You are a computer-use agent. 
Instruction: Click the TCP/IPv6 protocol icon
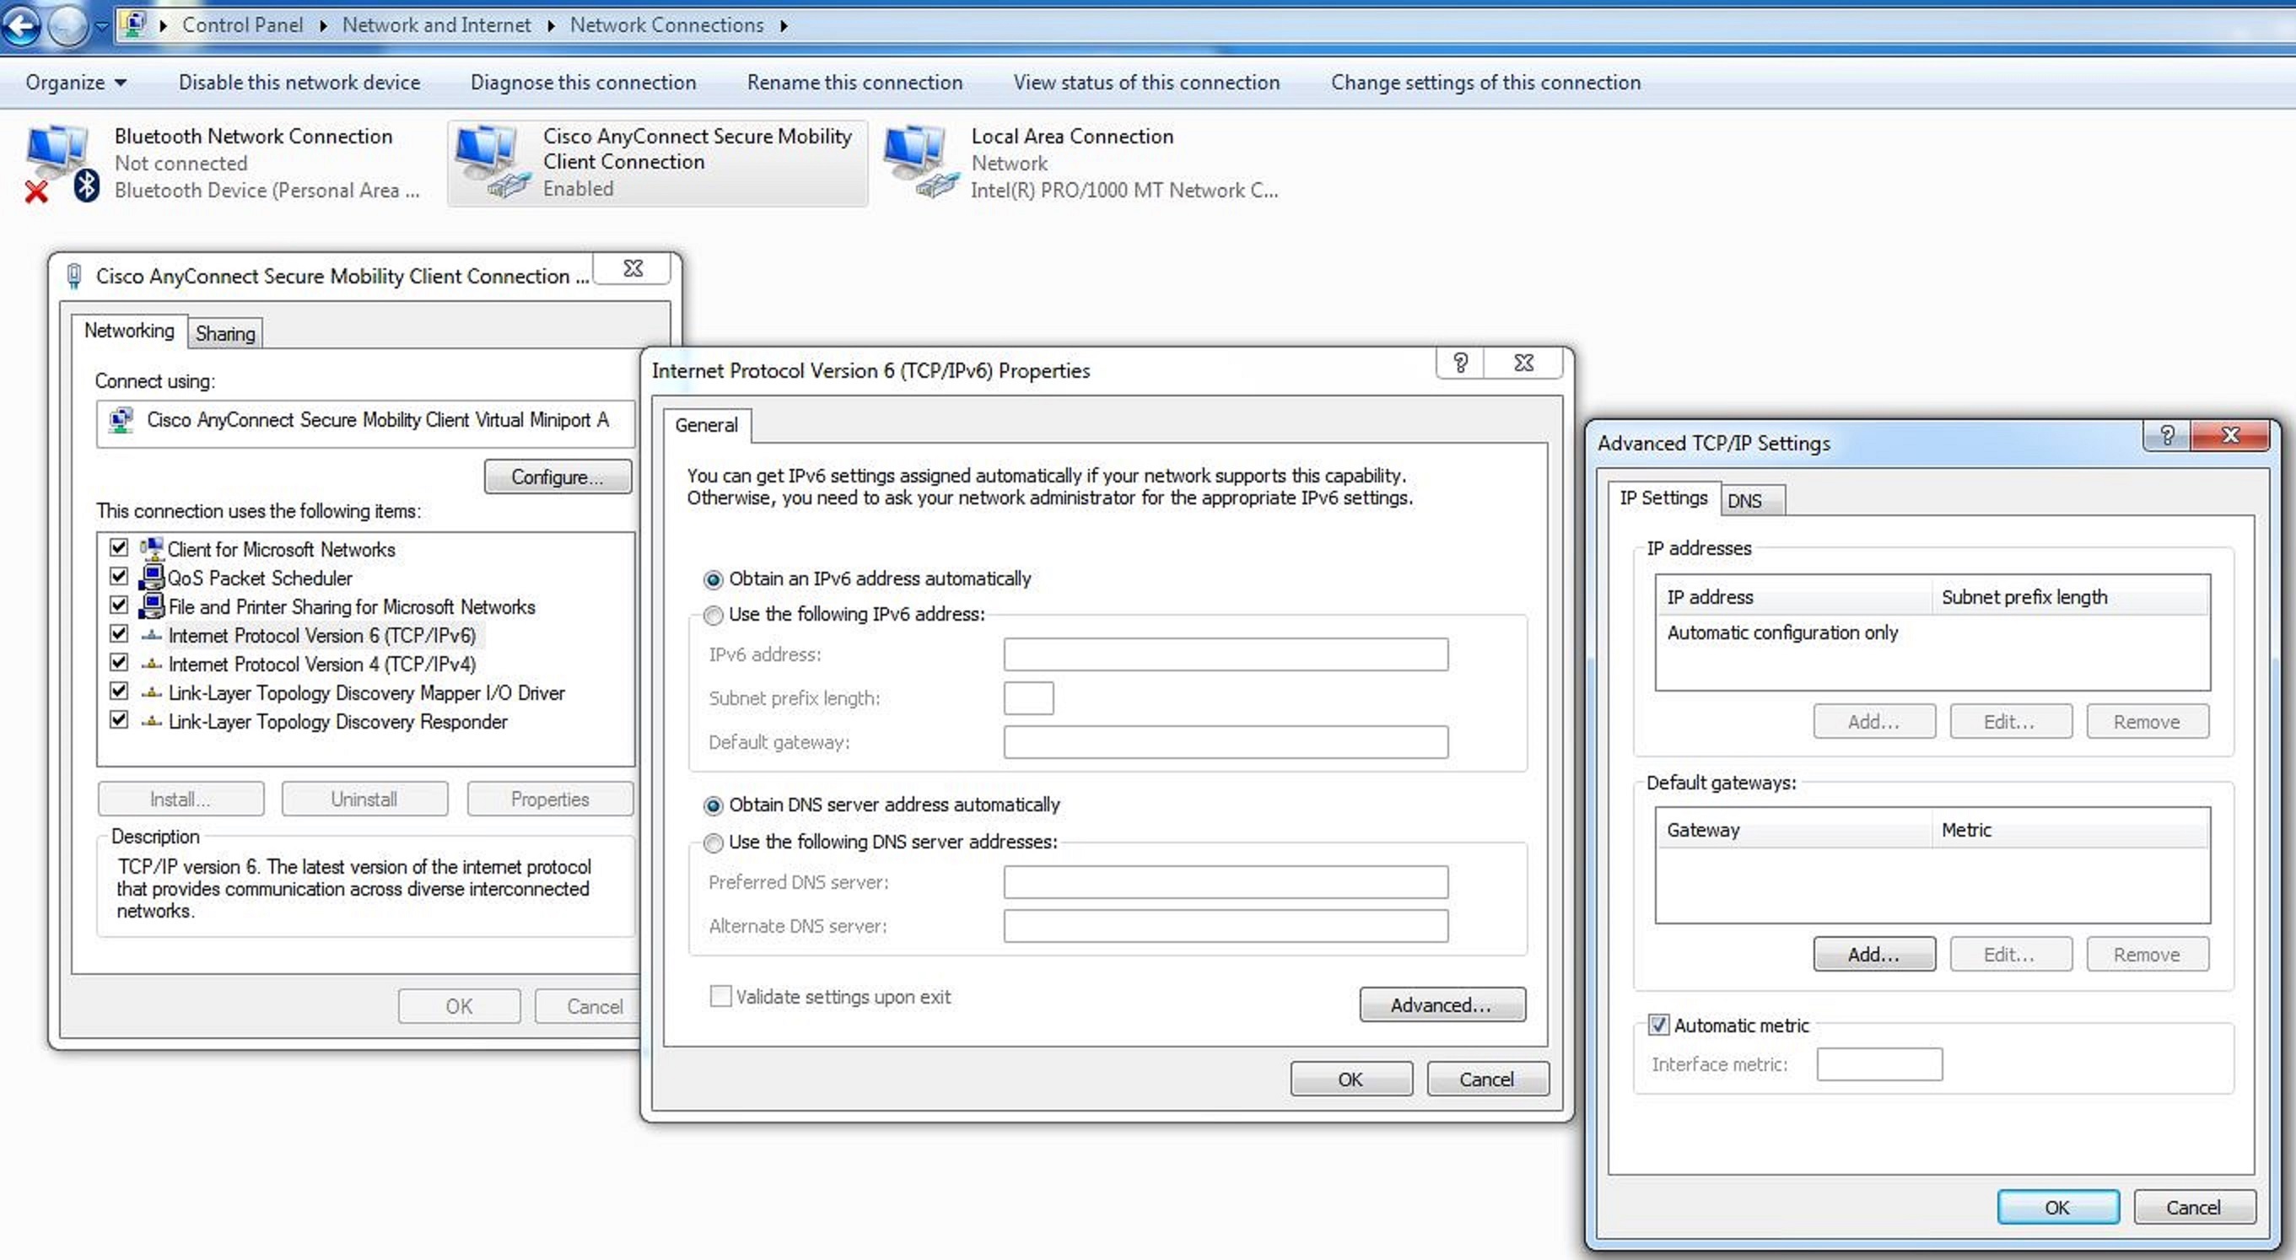pos(152,635)
